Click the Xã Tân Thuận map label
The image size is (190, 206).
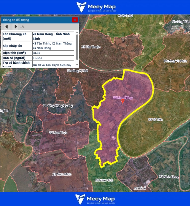91,47
